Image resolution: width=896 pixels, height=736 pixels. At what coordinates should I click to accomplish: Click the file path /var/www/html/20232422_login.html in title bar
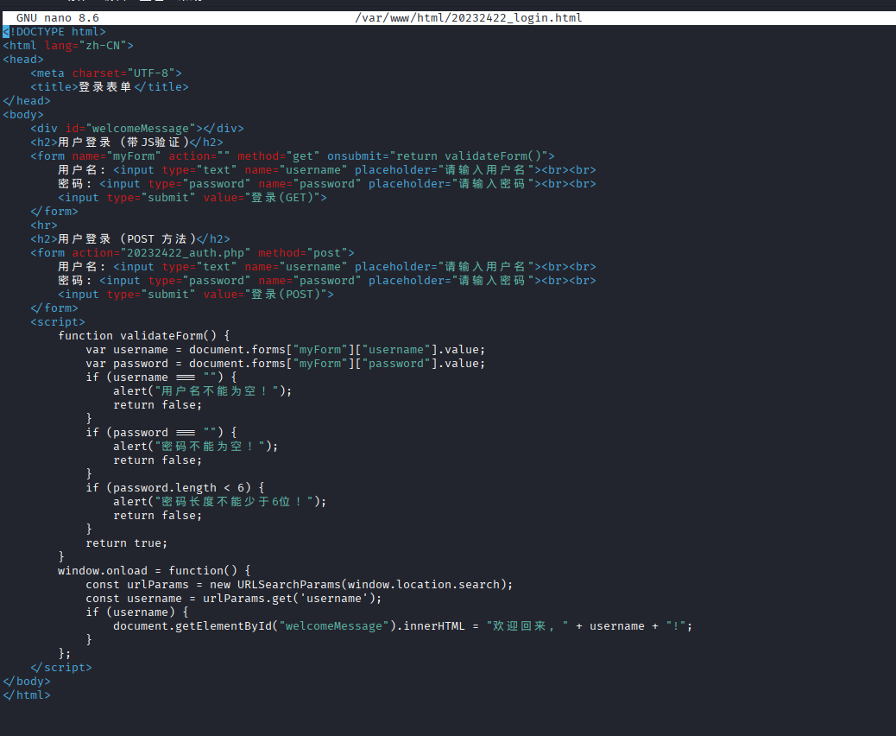468,18
